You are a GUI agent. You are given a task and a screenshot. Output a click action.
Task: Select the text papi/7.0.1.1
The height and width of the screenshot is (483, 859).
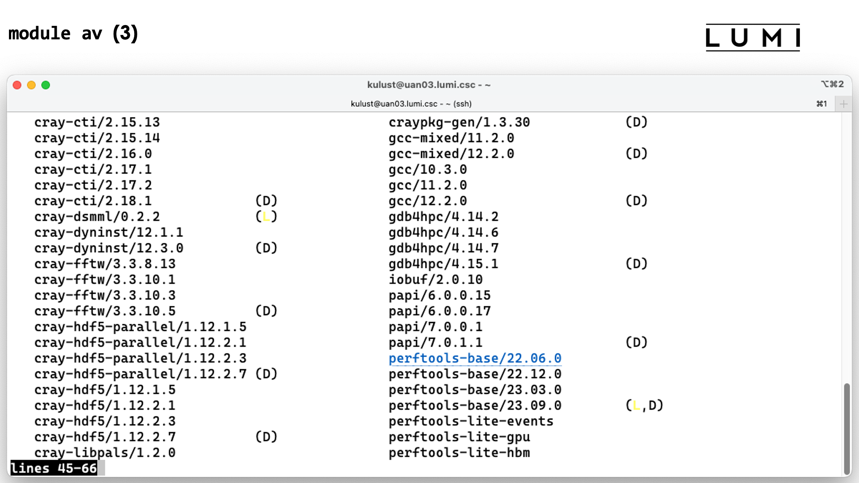point(436,343)
